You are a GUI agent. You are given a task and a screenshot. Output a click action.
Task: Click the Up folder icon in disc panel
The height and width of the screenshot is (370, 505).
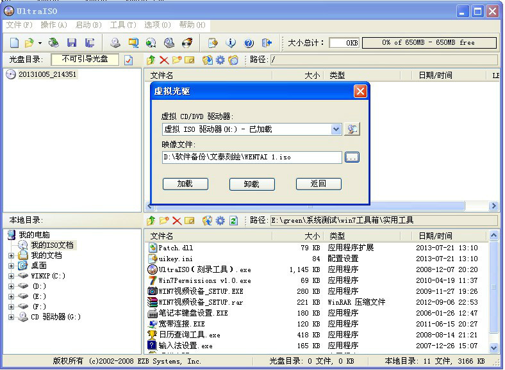[x=151, y=60]
